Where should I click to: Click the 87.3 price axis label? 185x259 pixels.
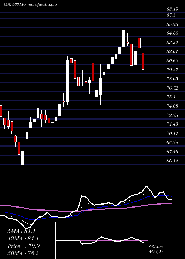pos(171,16)
